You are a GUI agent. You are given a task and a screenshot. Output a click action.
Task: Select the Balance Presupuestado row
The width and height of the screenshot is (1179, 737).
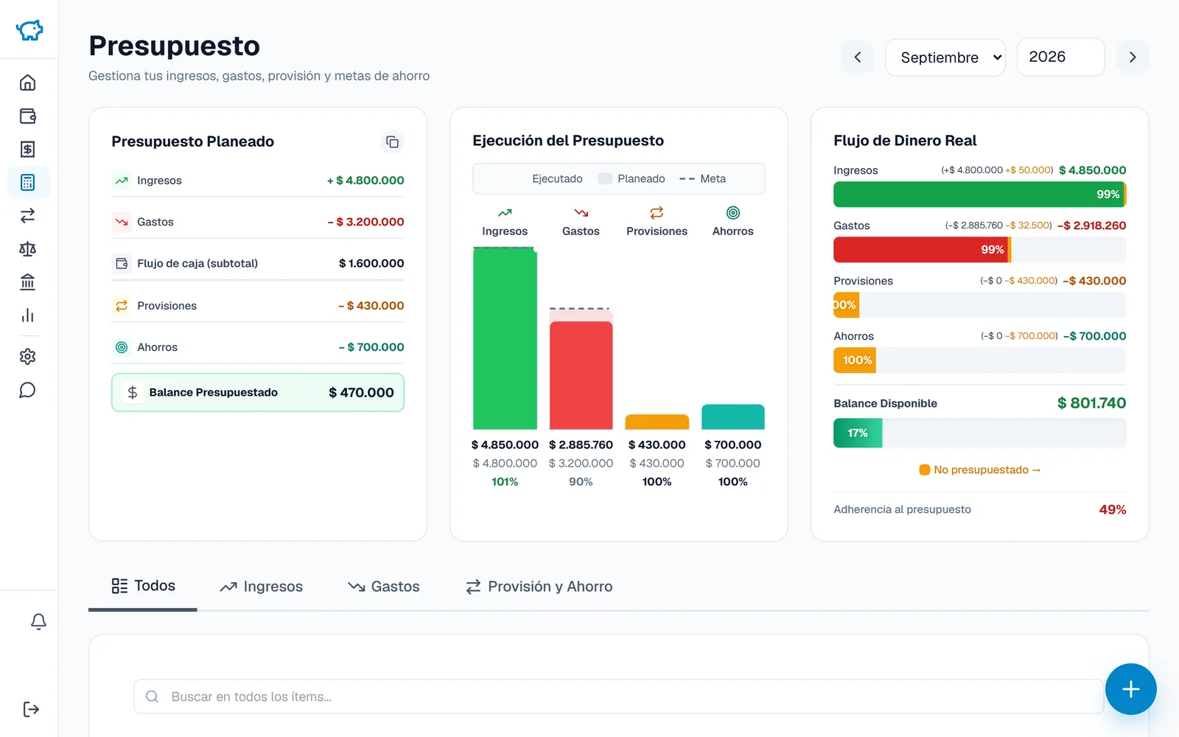[258, 393]
